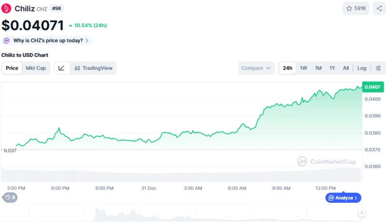
Task: Open the Compare dropdown
Action: click(x=256, y=68)
